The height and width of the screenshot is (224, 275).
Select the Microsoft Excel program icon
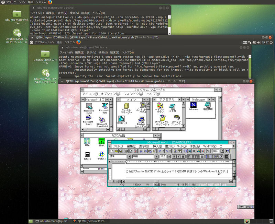tap(89, 108)
